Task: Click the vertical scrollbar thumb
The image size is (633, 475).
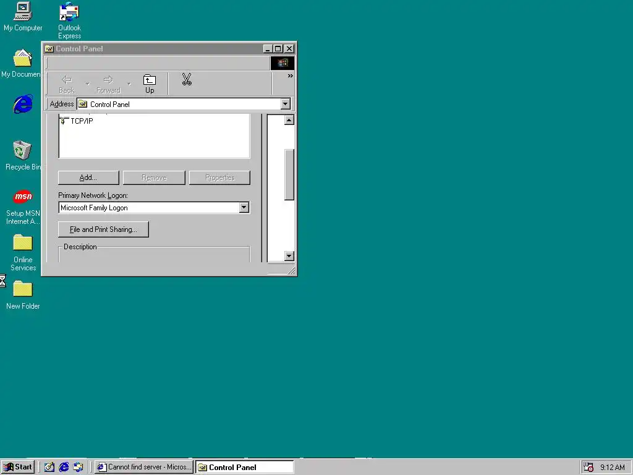Action: 289,174
